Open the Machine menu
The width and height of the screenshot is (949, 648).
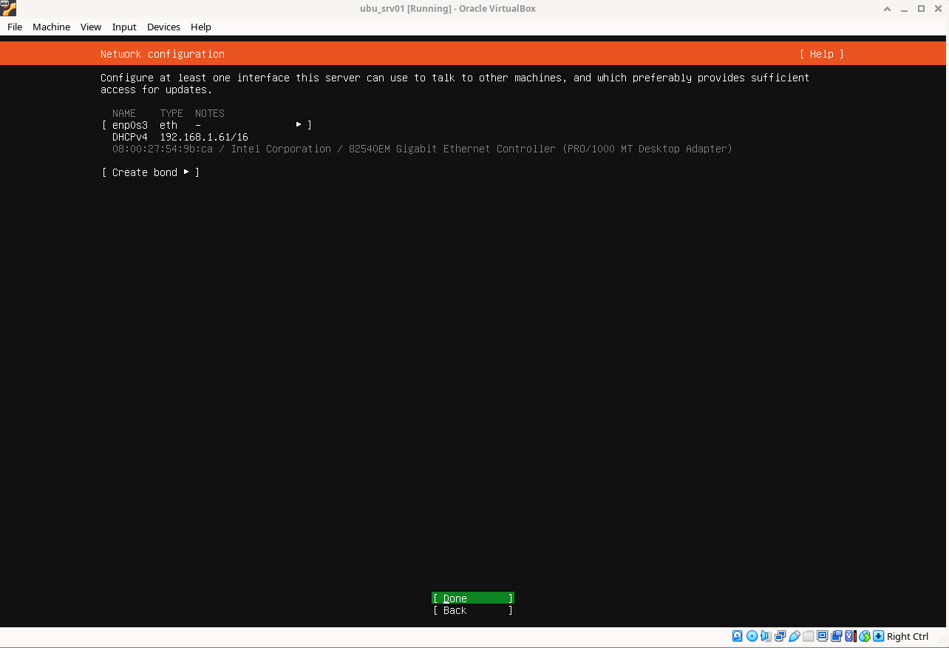click(51, 27)
